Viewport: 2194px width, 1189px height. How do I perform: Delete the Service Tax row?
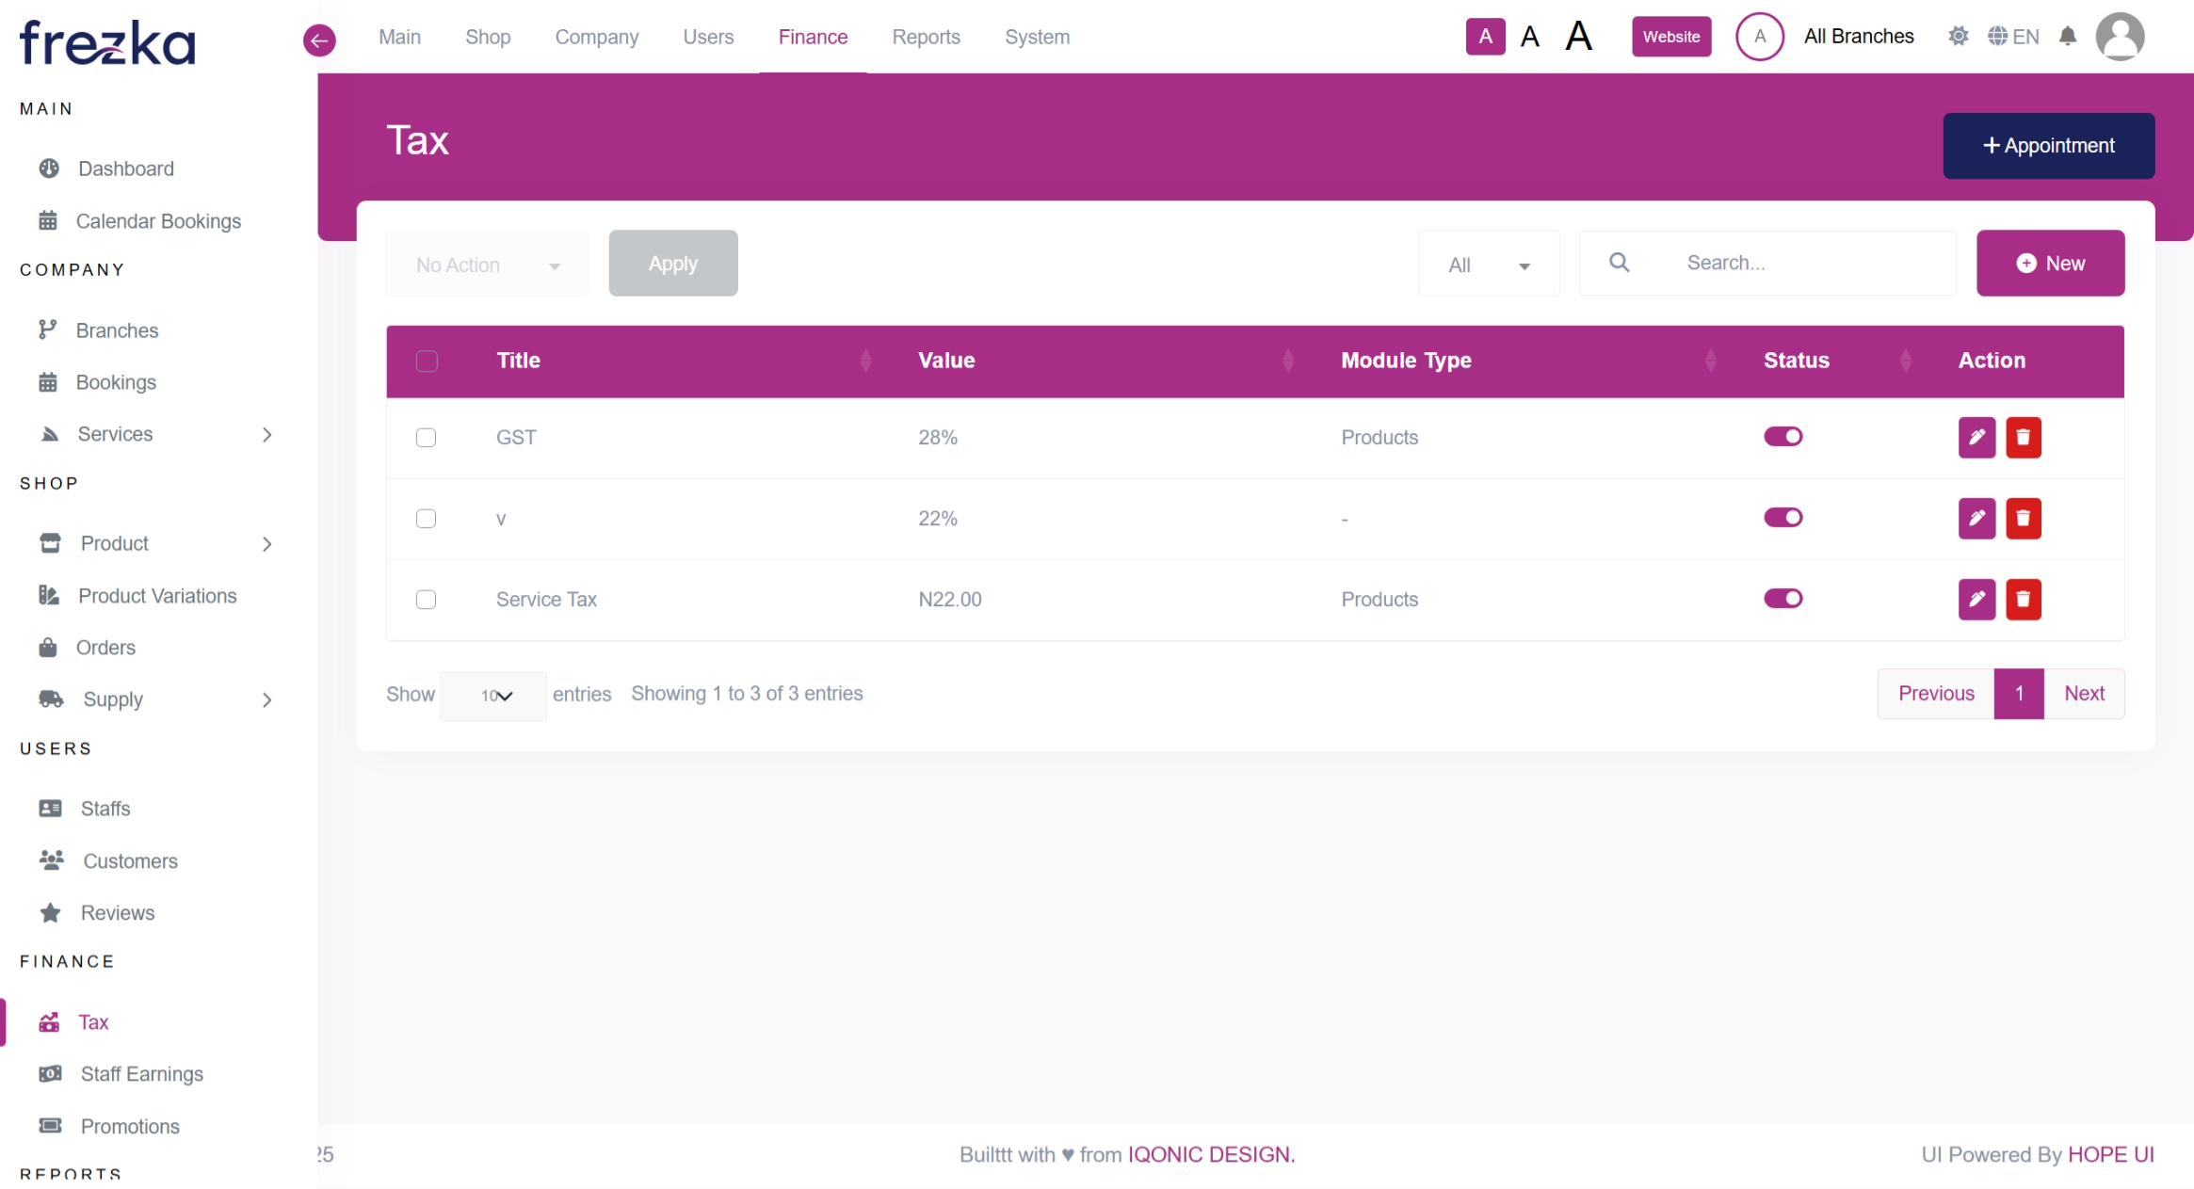(x=2023, y=600)
